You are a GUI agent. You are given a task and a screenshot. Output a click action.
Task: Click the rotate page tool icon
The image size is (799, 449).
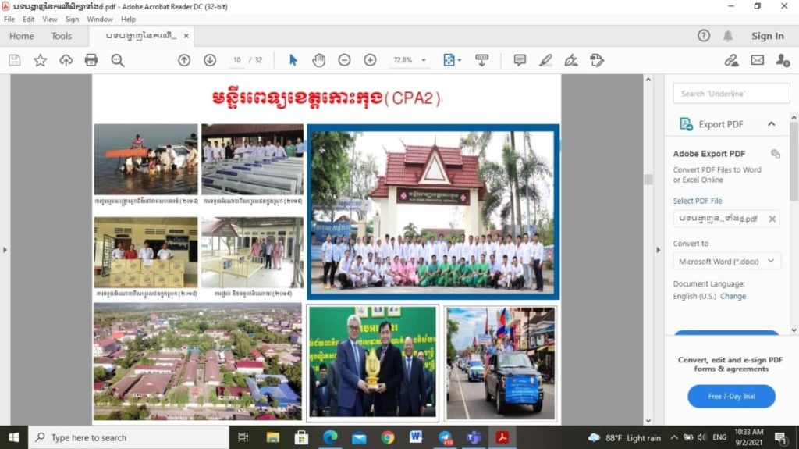(x=597, y=60)
